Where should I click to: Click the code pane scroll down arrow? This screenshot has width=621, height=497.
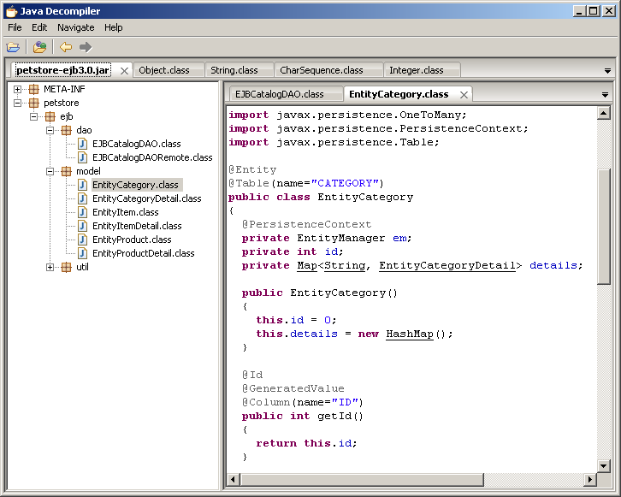(603, 465)
